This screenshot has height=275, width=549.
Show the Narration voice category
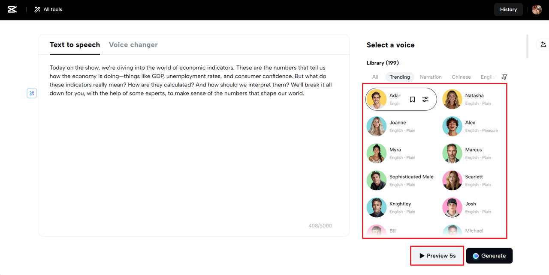(431, 77)
